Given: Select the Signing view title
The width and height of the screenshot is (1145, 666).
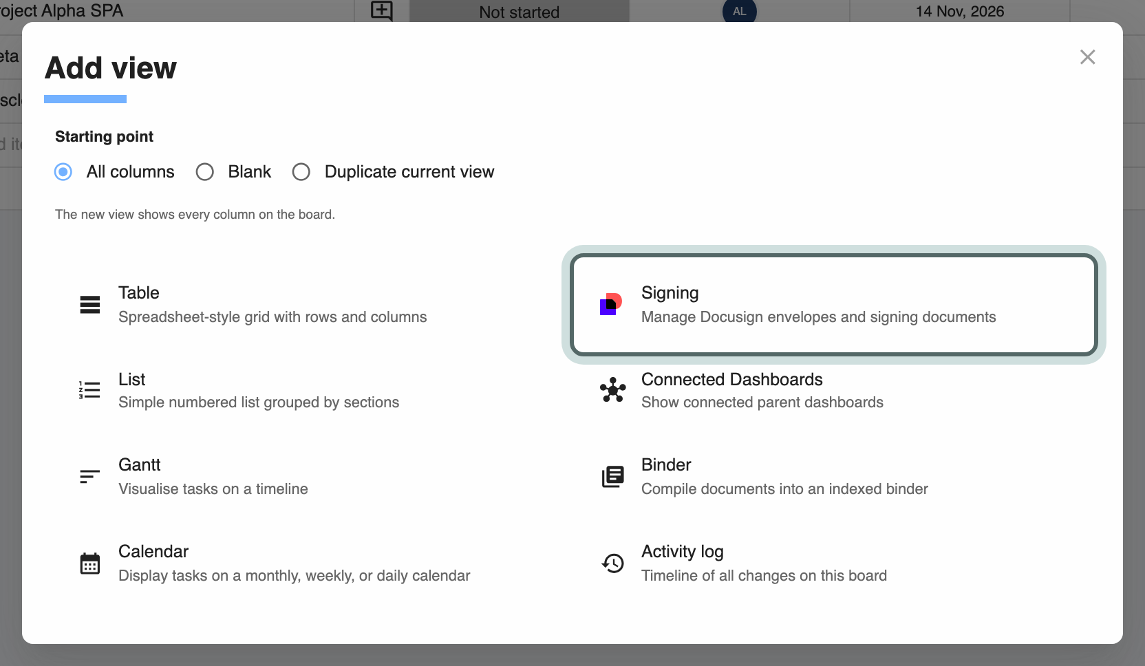Looking at the screenshot, I should pyautogui.click(x=670, y=293).
